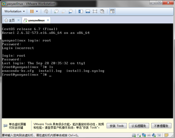Viewport: 175px width, 138px height.
Task: Click the 以后提醒我 button
Action: [x=139, y=126]
